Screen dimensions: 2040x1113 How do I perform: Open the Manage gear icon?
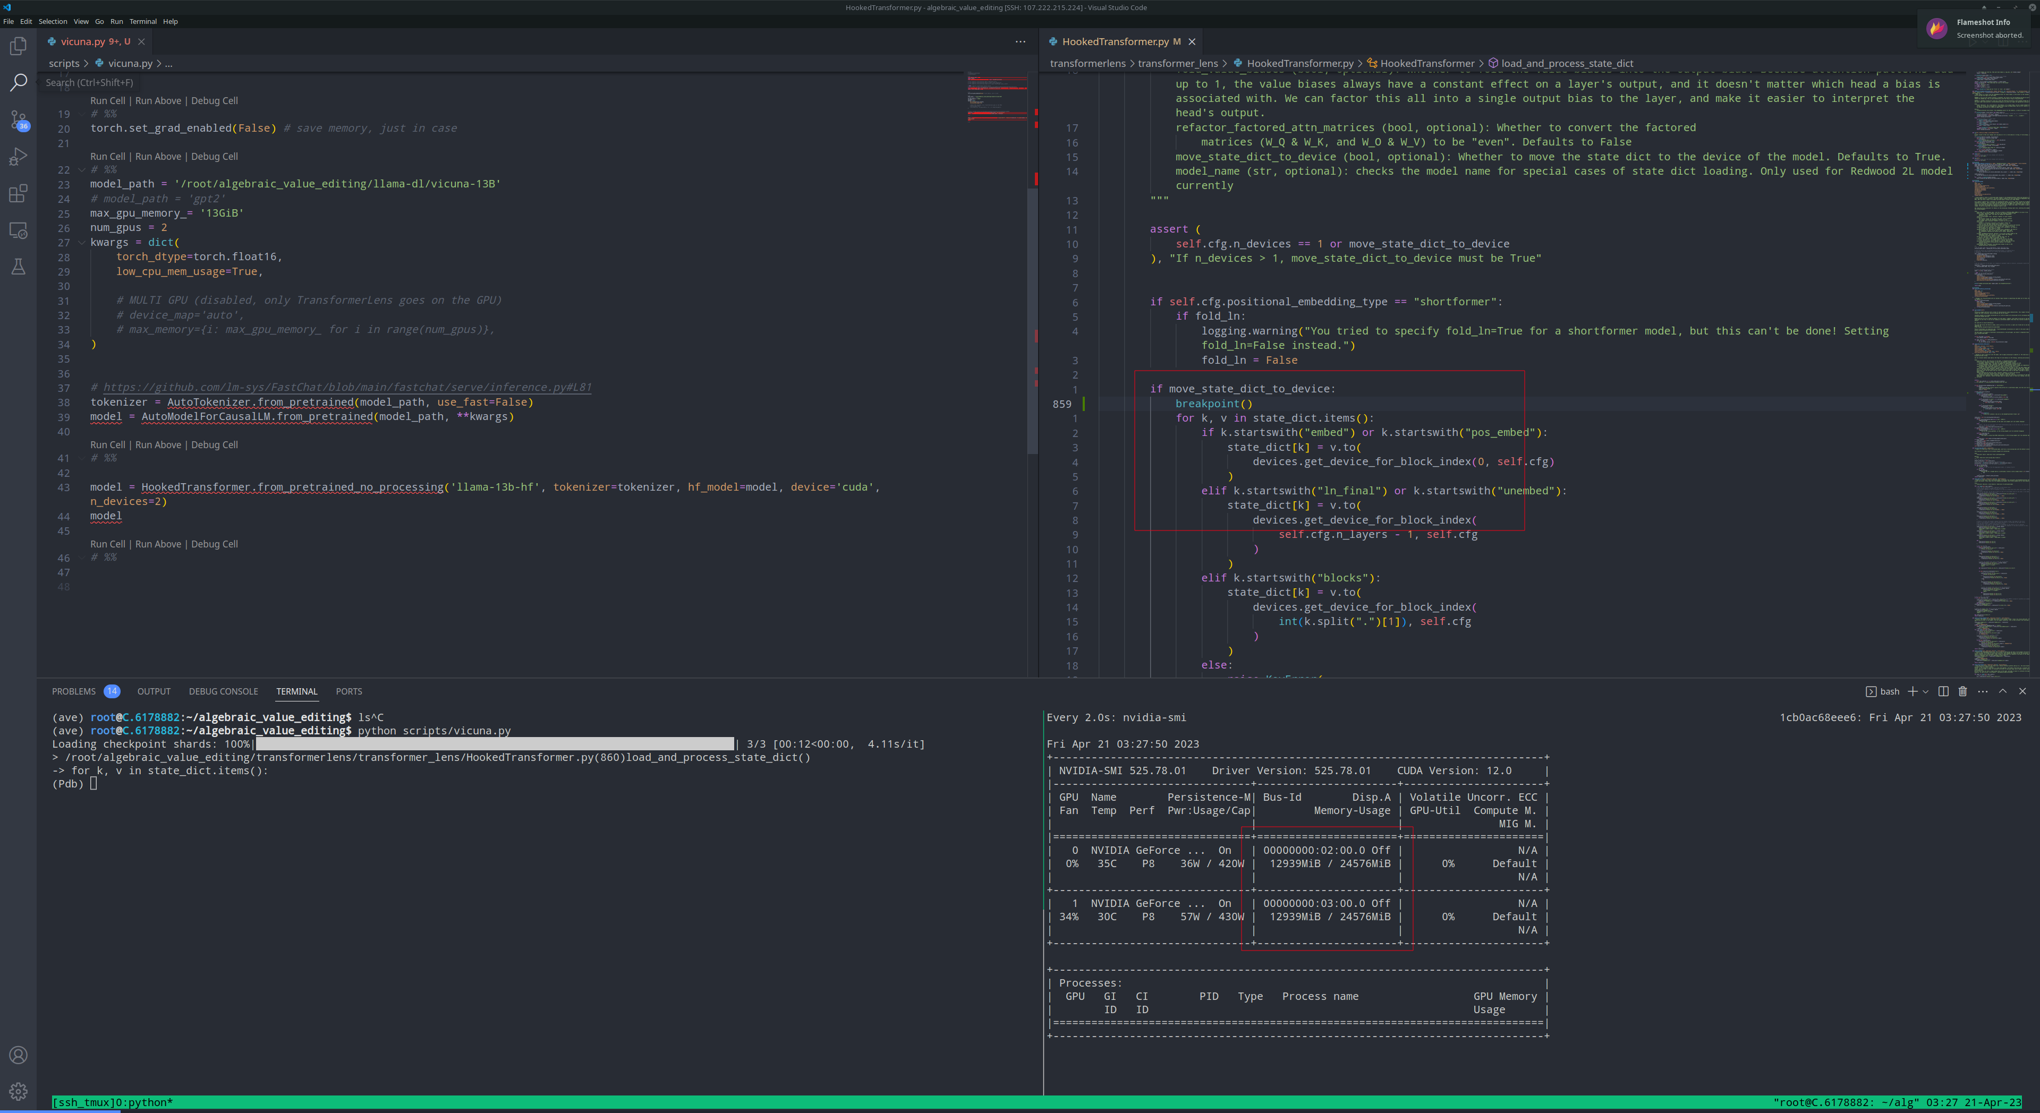click(18, 1090)
